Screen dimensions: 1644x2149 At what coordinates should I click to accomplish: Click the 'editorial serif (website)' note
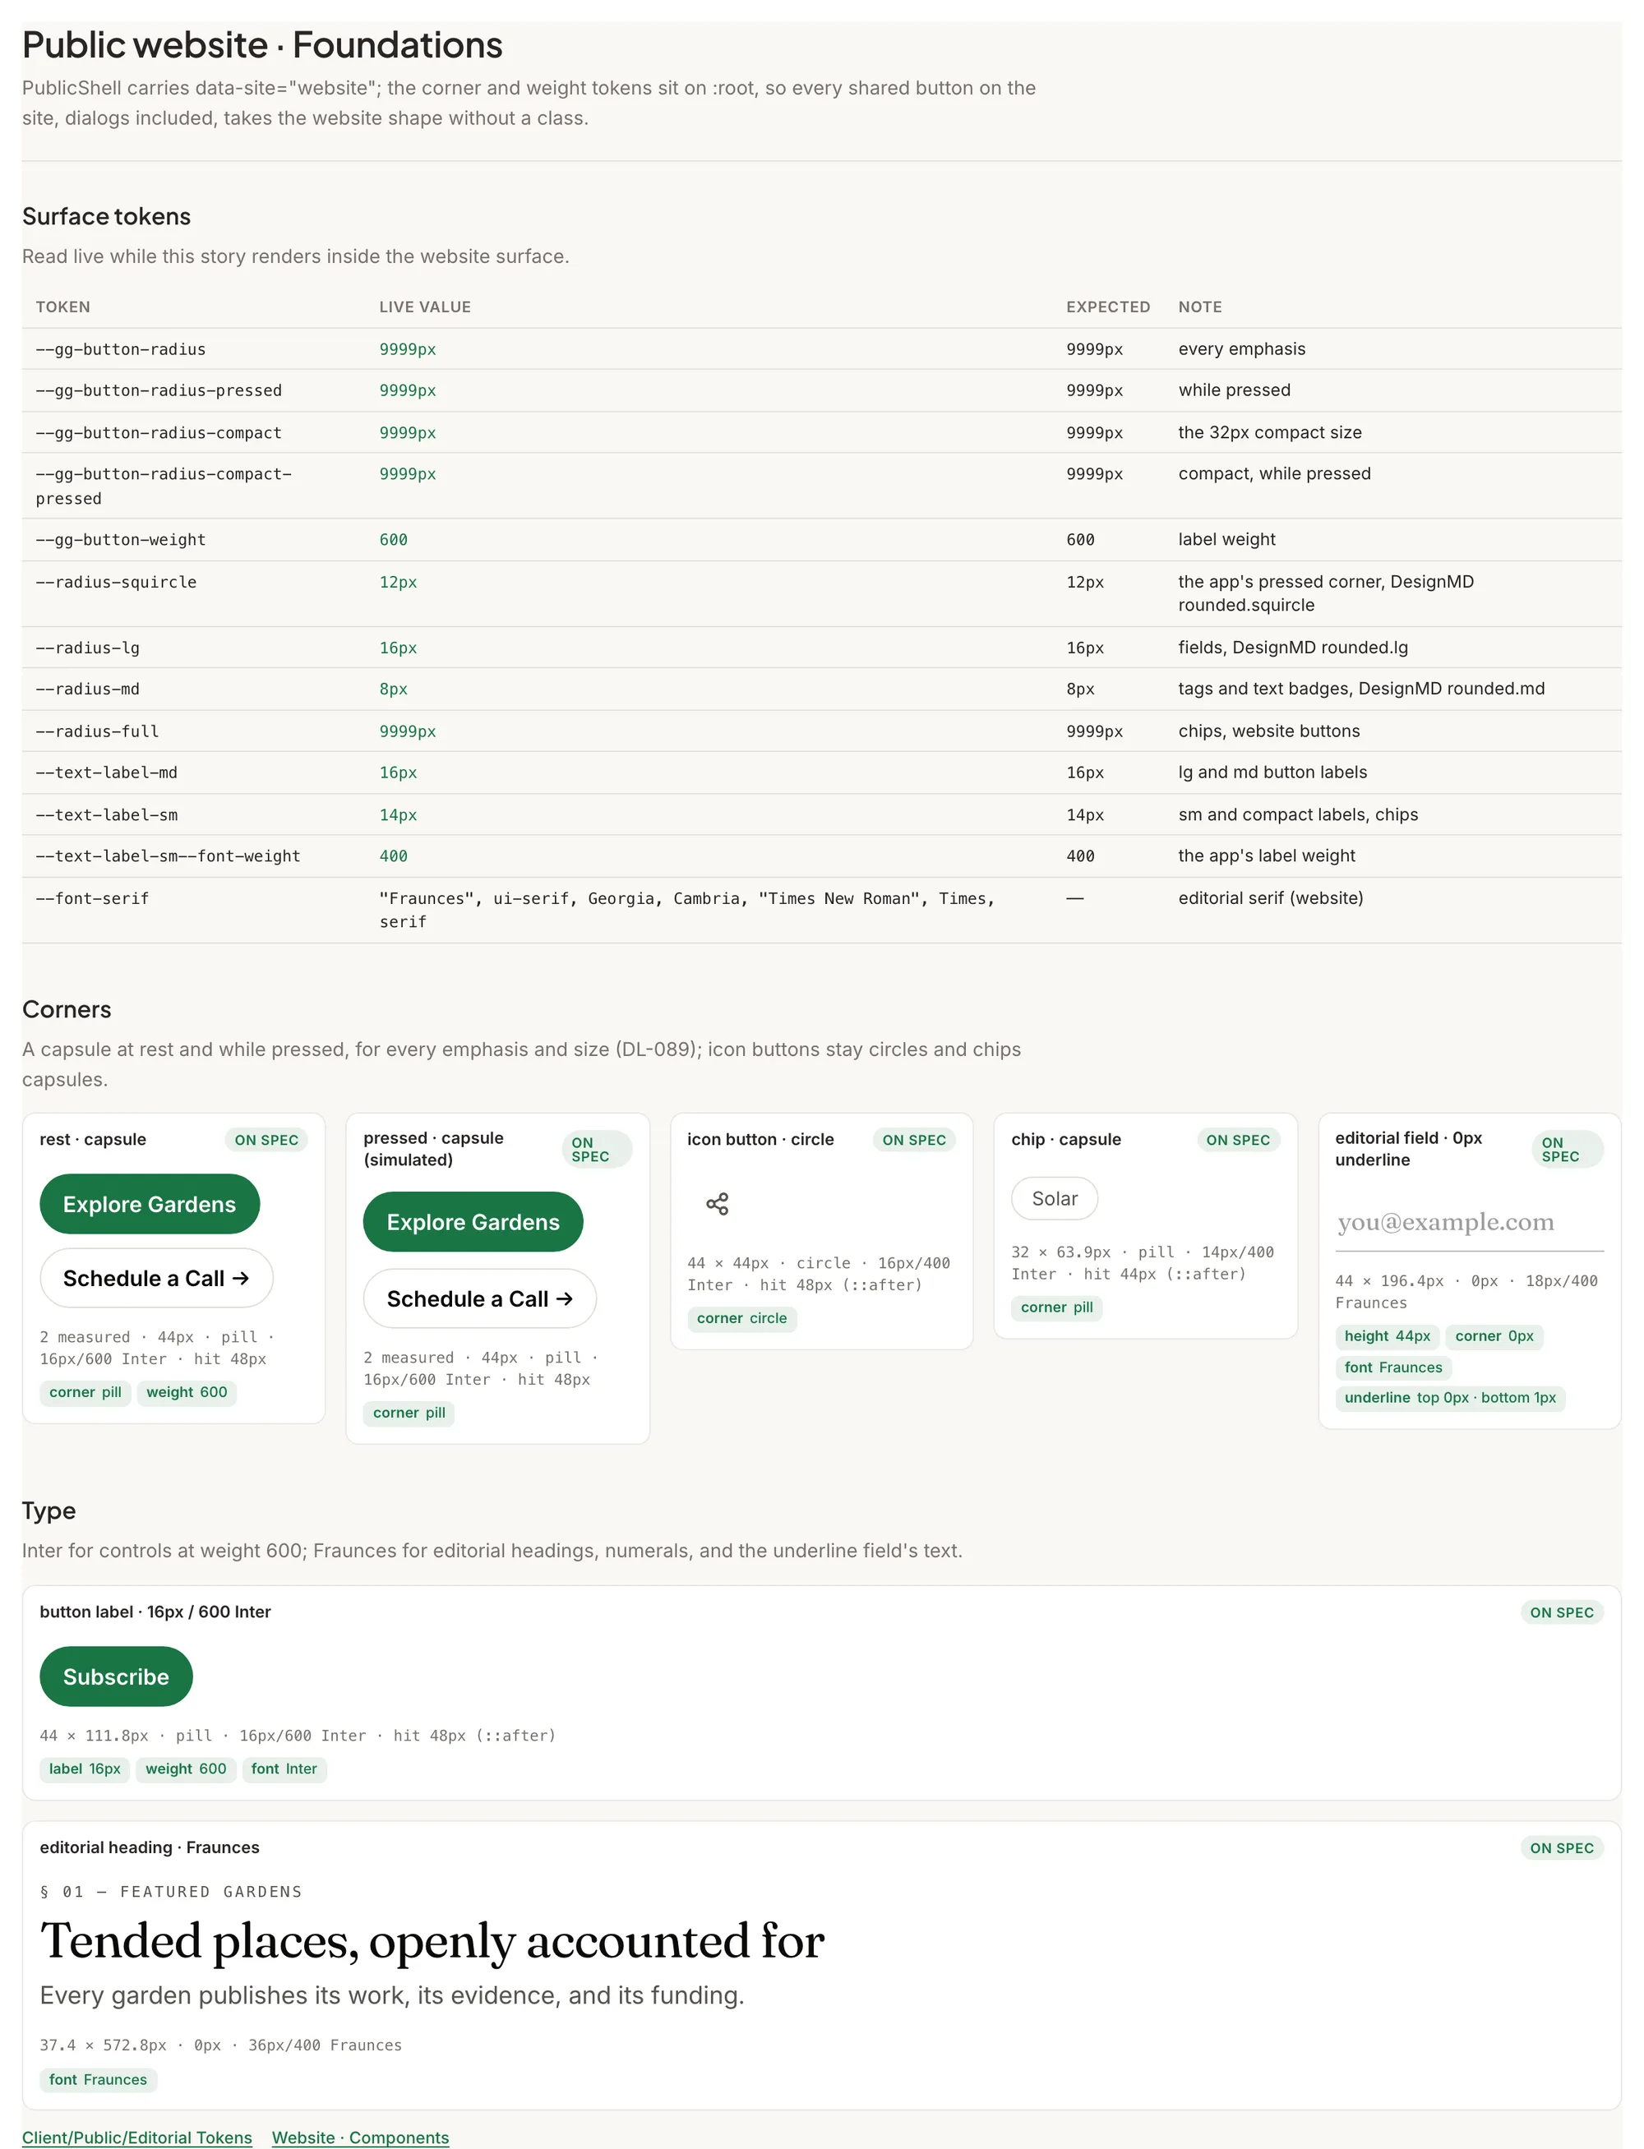(1270, 898)
